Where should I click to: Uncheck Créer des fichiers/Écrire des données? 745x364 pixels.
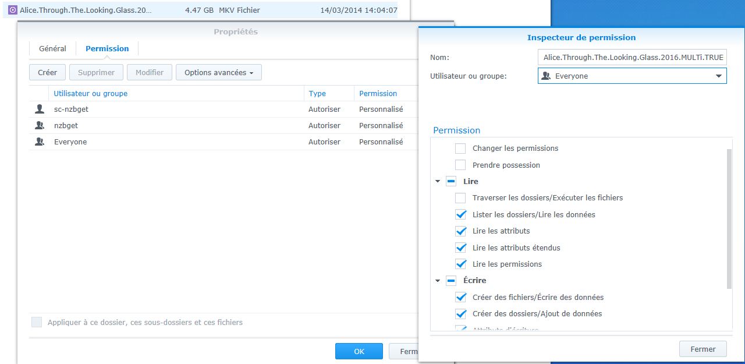click(x=460, y=297)
